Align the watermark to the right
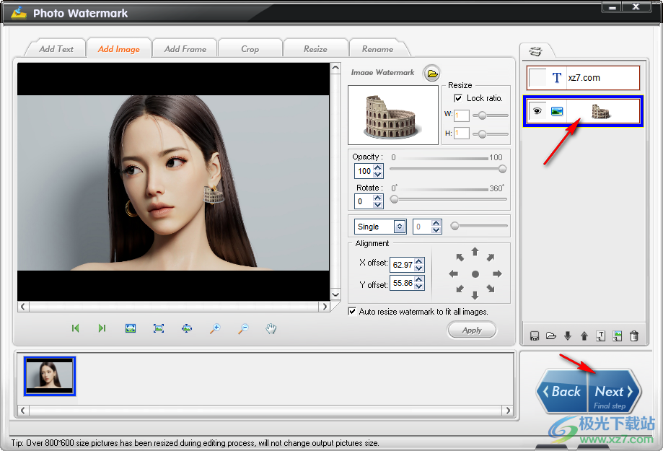 (497, 273)
